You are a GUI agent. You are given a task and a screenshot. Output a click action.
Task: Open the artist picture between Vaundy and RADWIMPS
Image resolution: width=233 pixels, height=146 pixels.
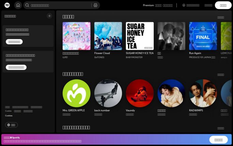pyautogui.click(x=171, y=93)
